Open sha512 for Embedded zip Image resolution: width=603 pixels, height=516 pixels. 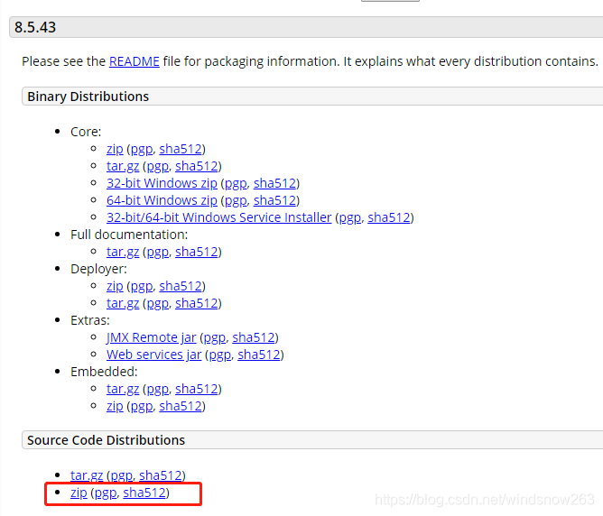[x=181, y=406]
